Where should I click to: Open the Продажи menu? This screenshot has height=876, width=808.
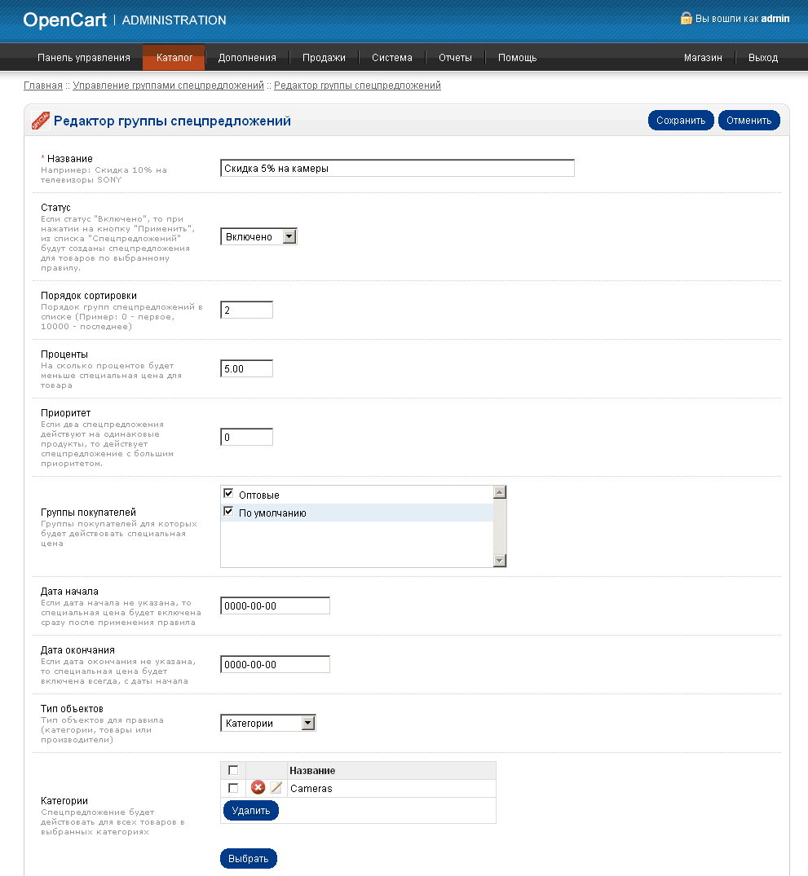[x=324, y=58]
